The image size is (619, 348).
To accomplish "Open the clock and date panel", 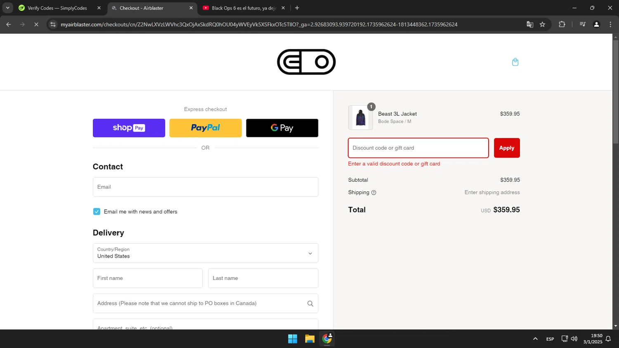I will tap(593, 339).
